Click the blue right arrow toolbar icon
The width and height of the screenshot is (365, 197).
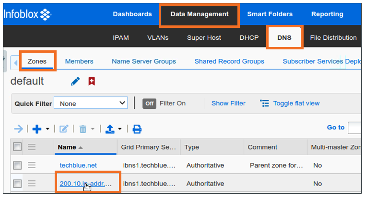pos(19,129)
